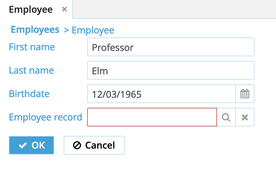Go back to Employees breadcrumb link
The height and width of the screenshot is (170, 276).
35,30
